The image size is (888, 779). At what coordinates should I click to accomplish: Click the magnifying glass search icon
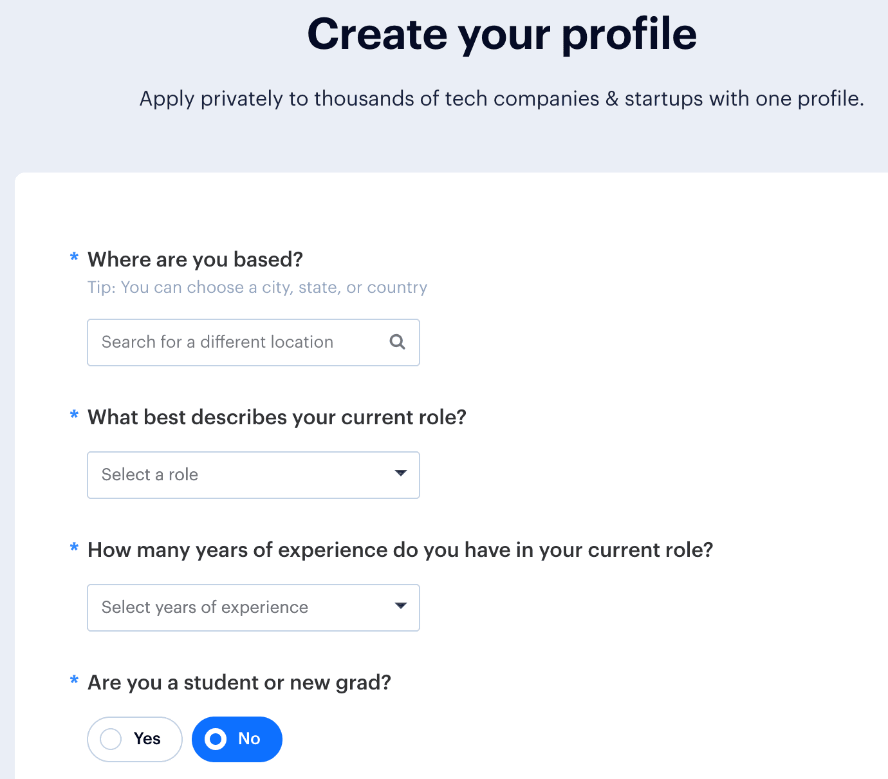[x=398, y=342]
